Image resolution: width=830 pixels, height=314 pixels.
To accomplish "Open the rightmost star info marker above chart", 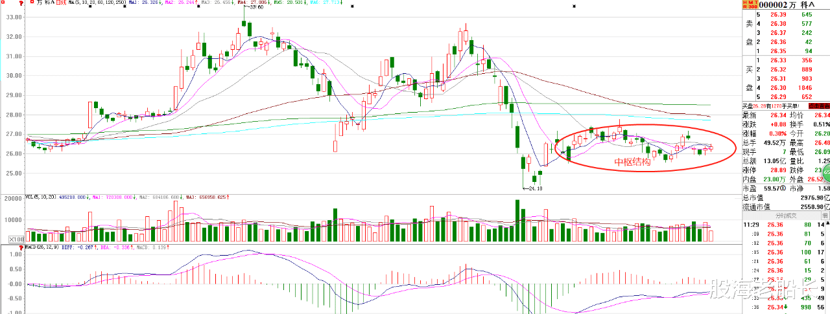I will coord(575,6).
